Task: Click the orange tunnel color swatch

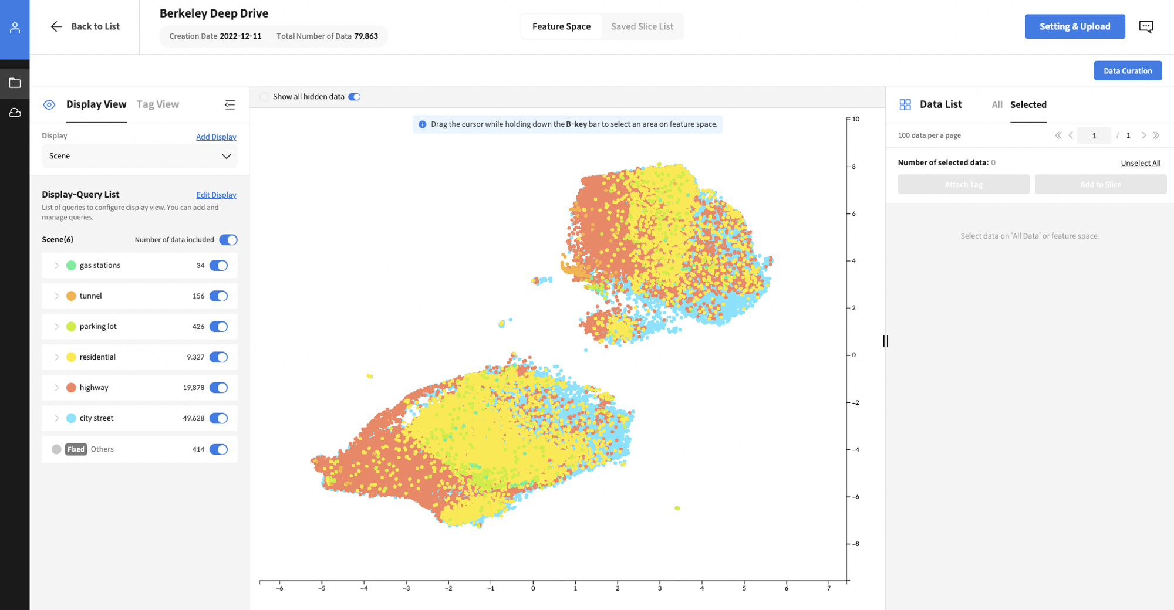Action: [x=71, y=296]
